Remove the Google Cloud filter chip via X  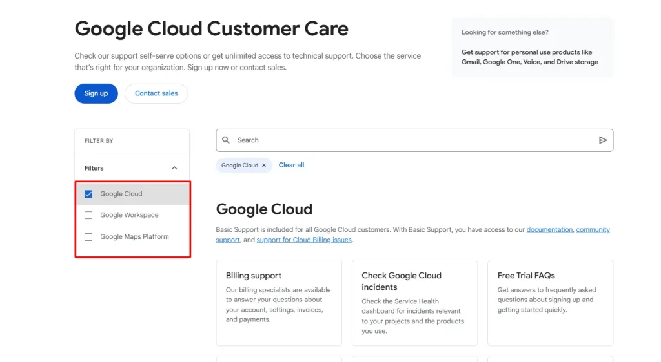pos(264,166)
